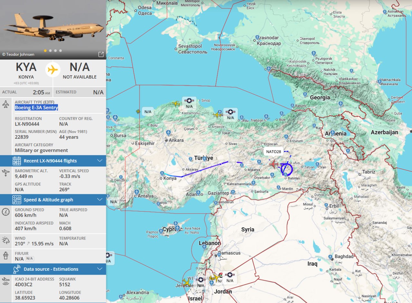Screen dimensions: 412x303
Task: Switch to the third aircraft photo dot
Action: 55,51
